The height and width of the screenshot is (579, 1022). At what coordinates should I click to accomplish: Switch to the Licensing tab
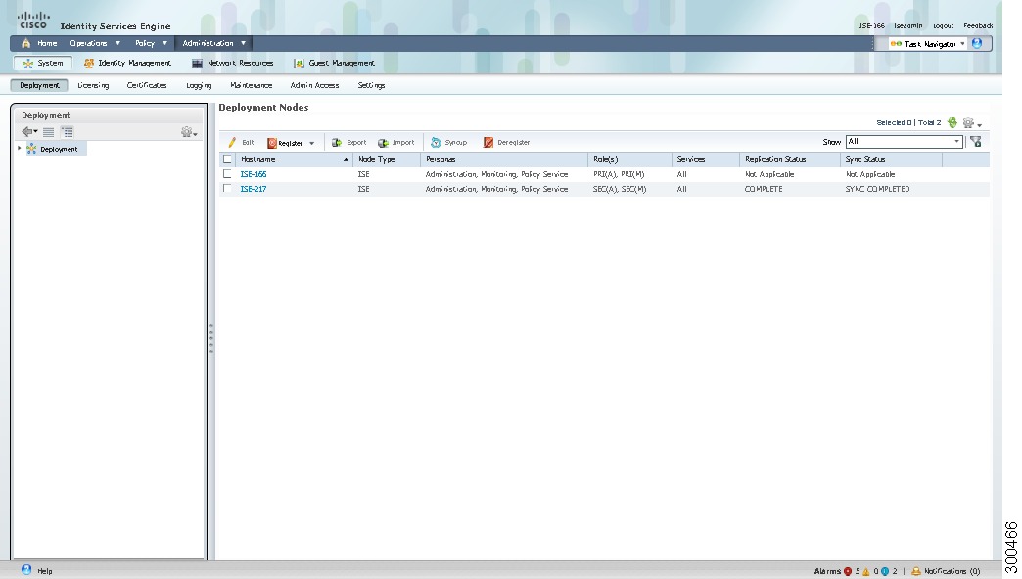pos(93,85)
